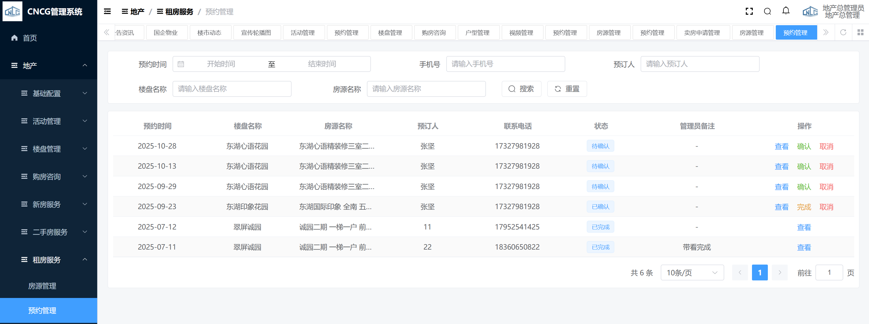Open the notification bell icon
The width and height of the screenshot is (869, 324).
(786, 11)
